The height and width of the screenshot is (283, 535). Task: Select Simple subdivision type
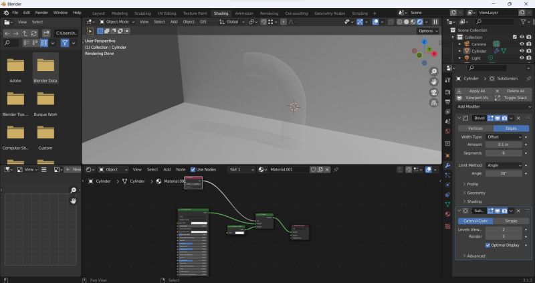click(x=511, y=221)
